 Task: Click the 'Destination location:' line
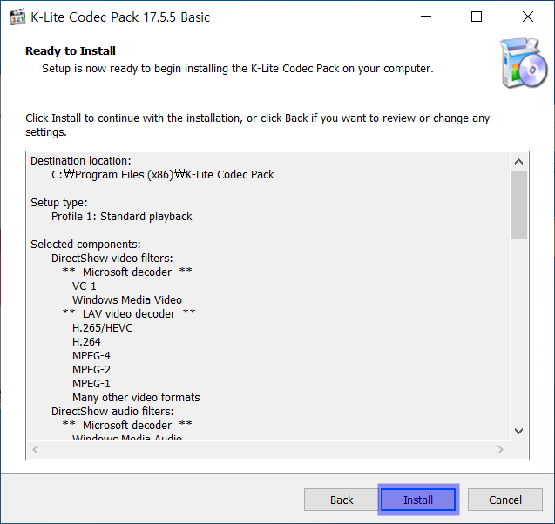pyautogui.click(x=81, y=161)
